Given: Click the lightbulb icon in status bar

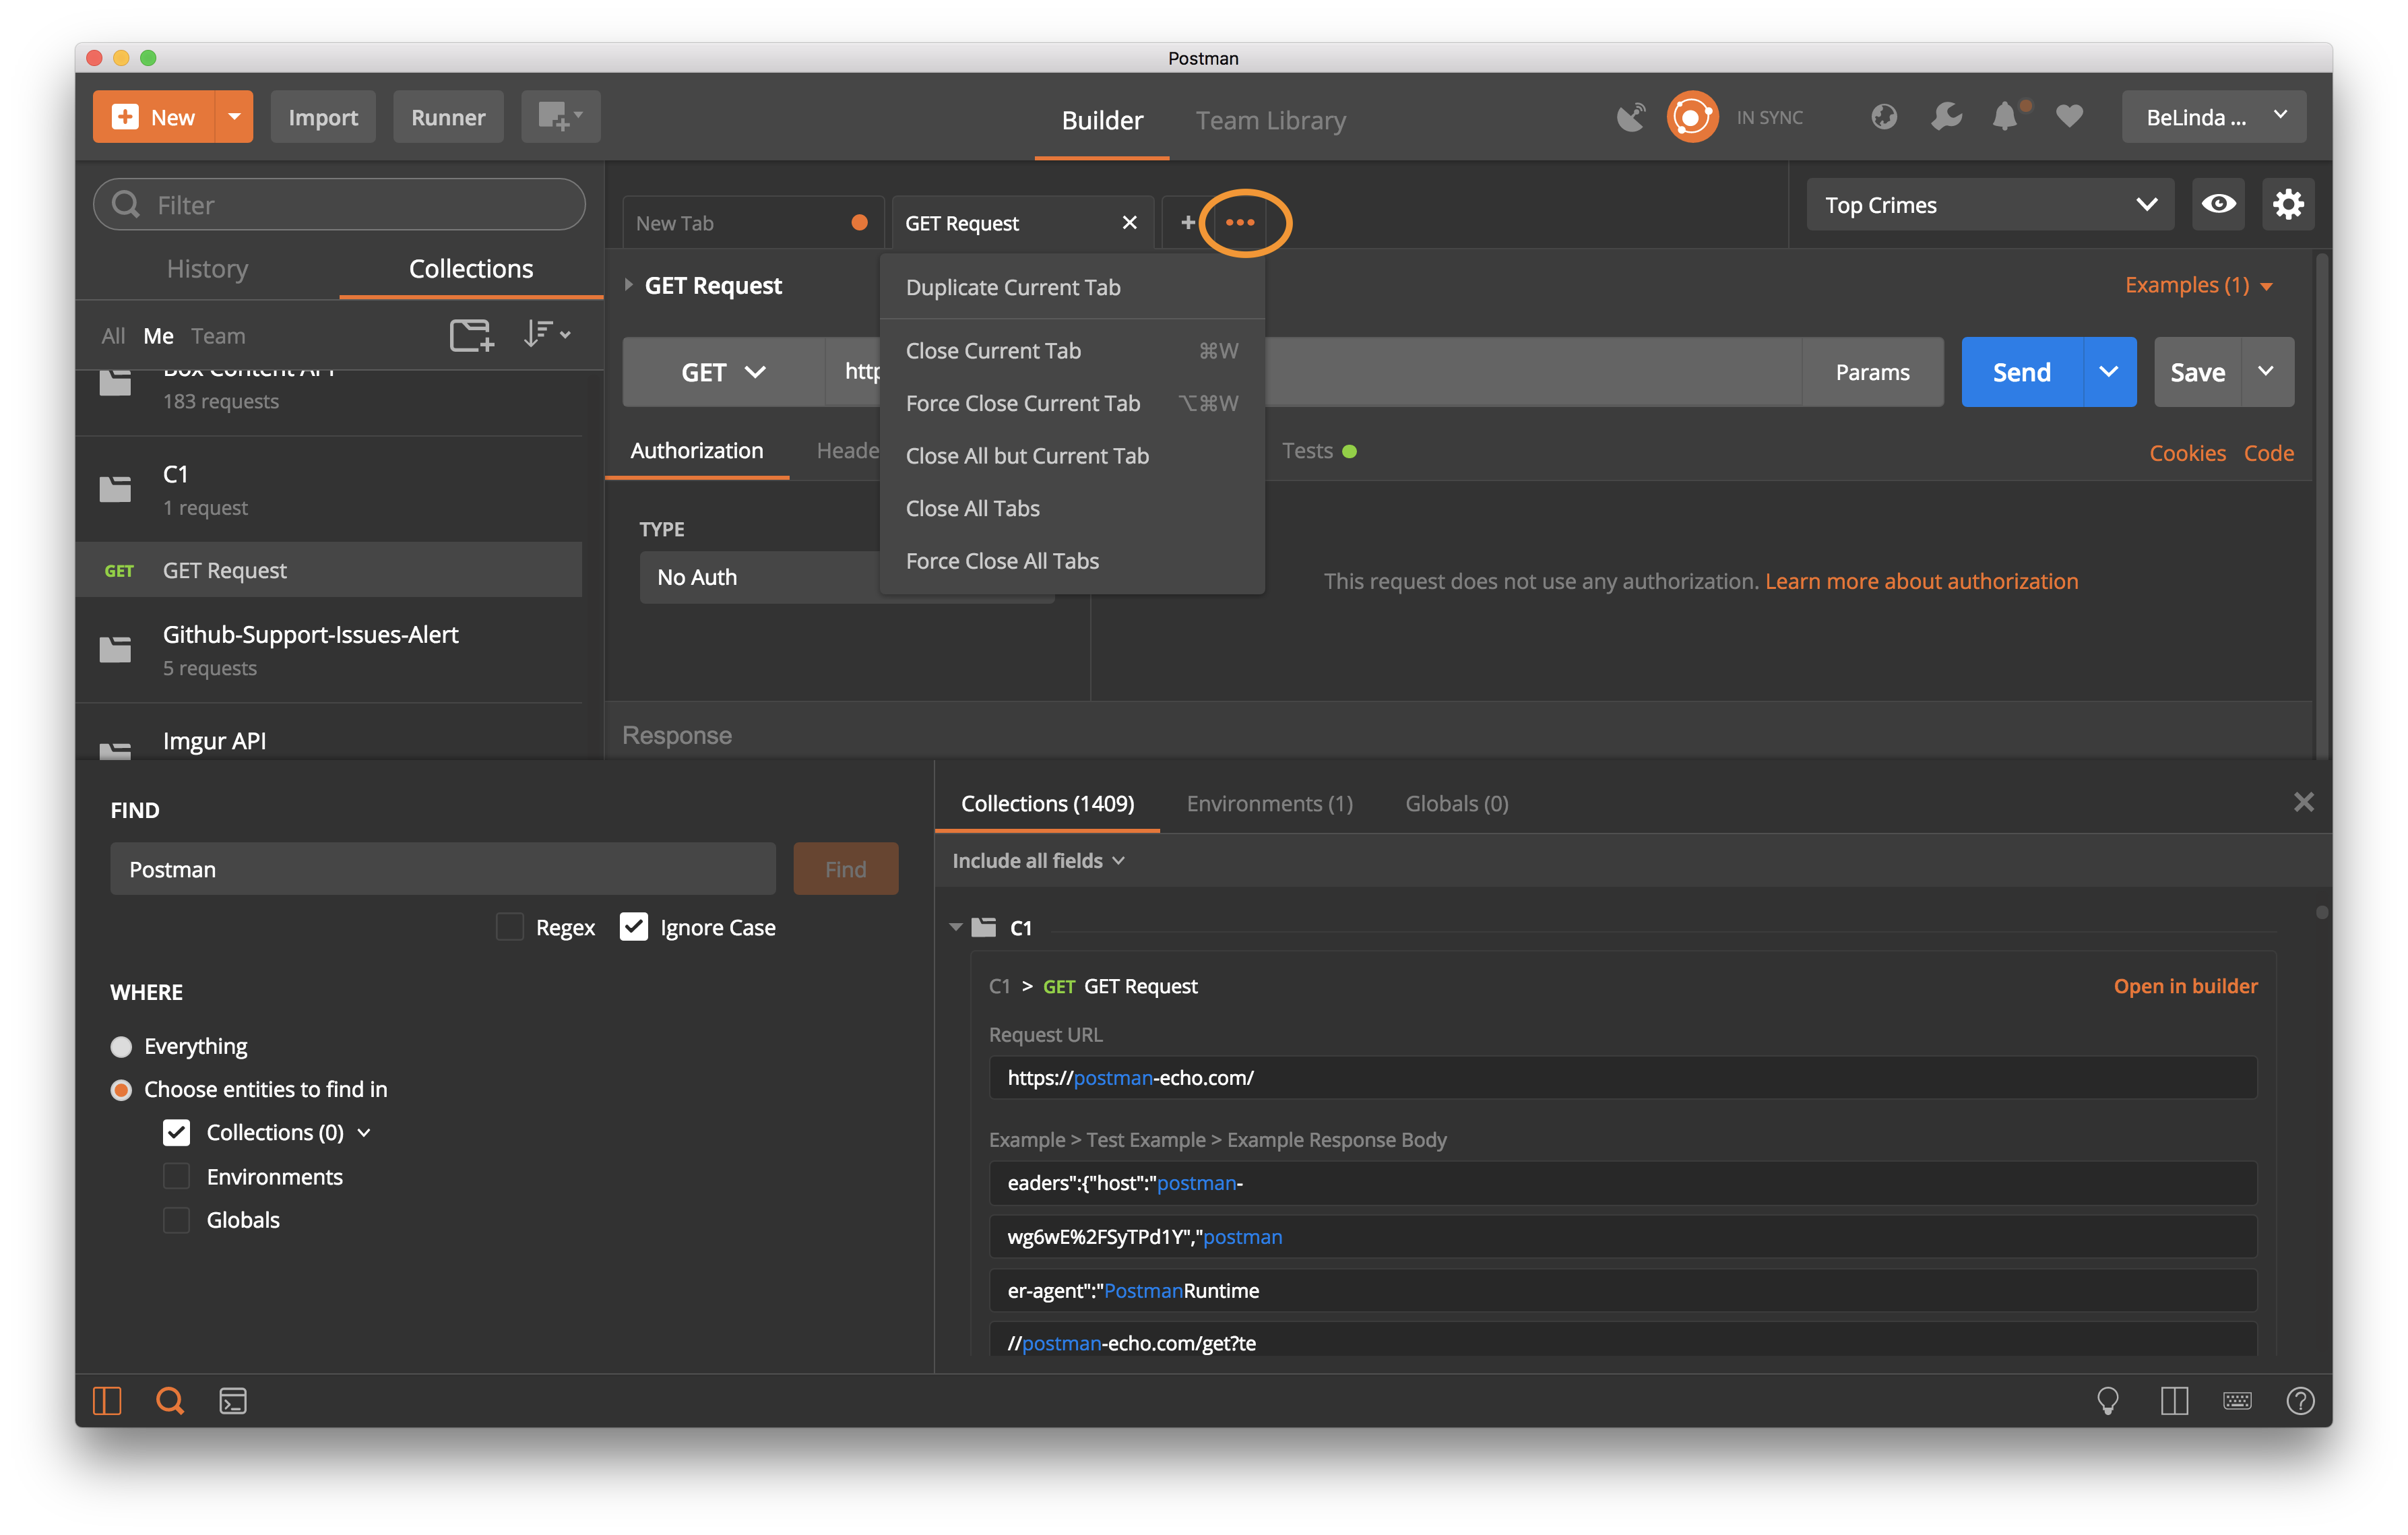Looking at the screenshot, I should (x=2107, y=1400).
